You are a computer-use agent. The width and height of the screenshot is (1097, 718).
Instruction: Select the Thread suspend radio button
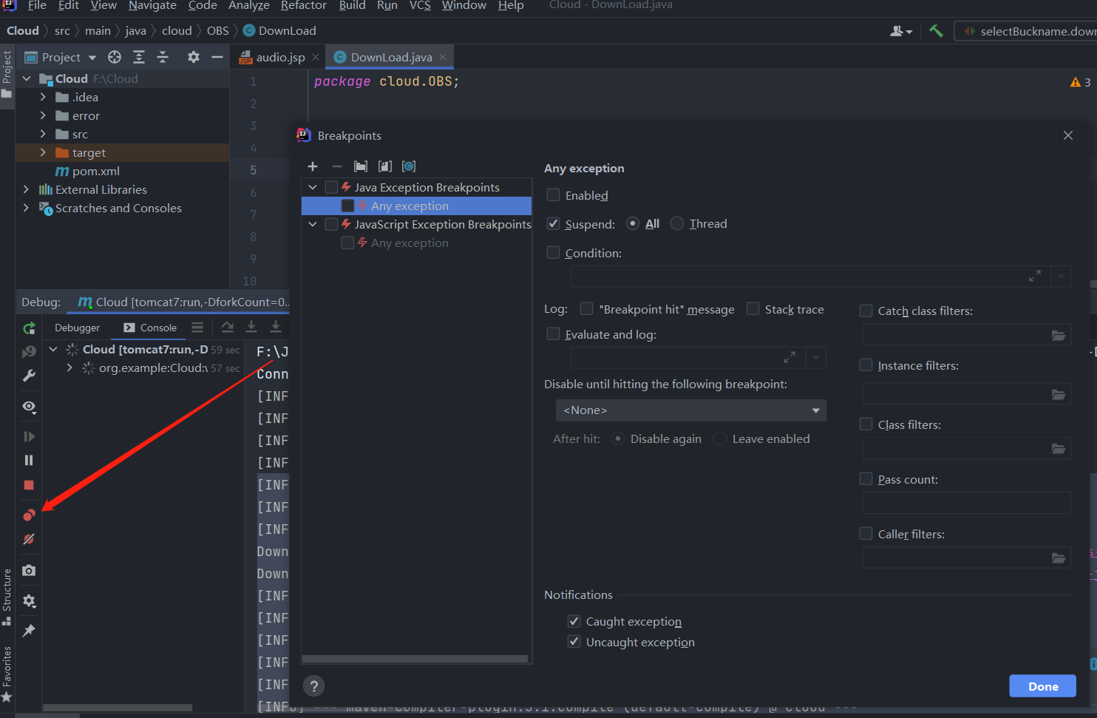(x=676, y=223)
